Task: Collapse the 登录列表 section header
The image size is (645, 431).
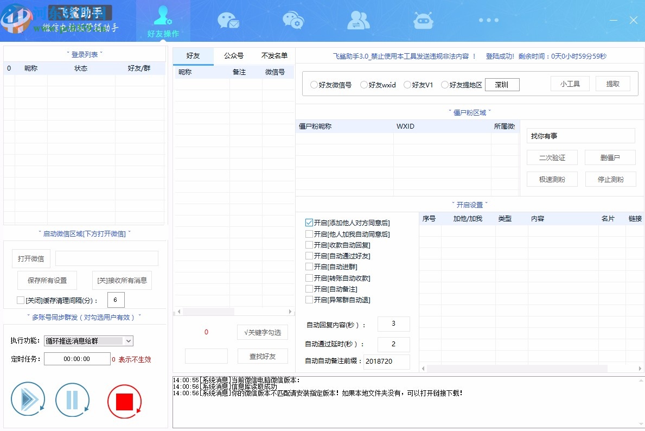Action: (84, 54)
